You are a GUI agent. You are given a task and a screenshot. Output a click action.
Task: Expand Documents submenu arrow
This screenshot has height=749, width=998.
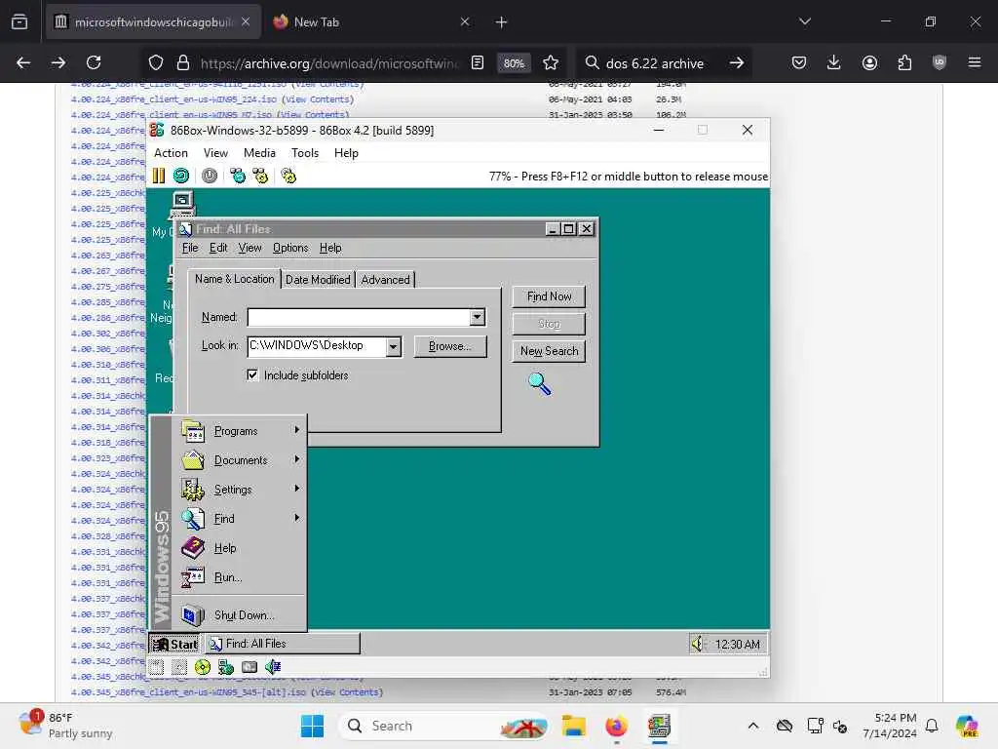(x=296, y=459)
